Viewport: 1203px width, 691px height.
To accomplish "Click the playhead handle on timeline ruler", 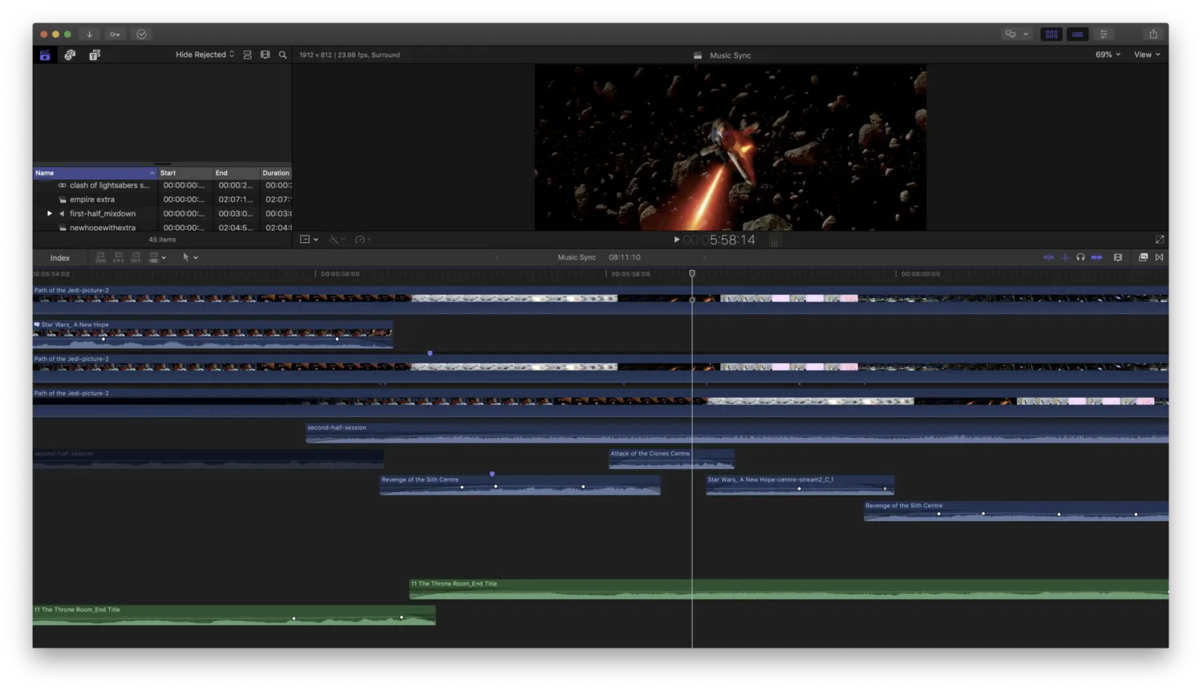I will (x=692, y=273).
